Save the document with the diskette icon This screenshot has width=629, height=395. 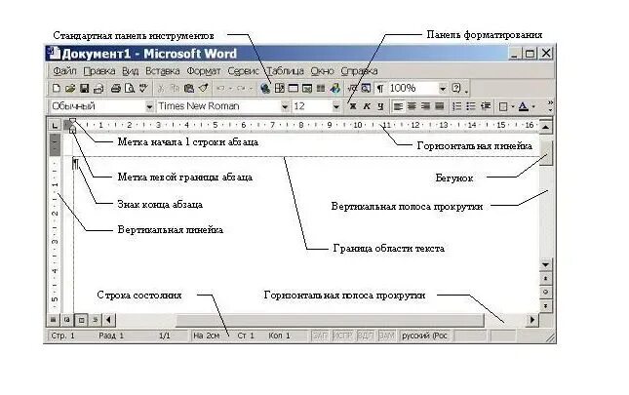point(84,88)
